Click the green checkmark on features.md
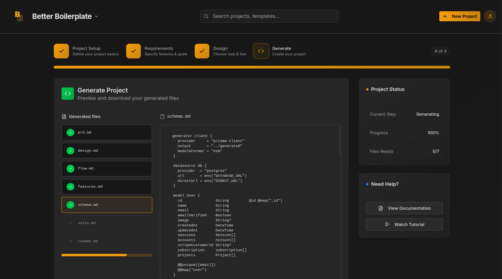 70,187
